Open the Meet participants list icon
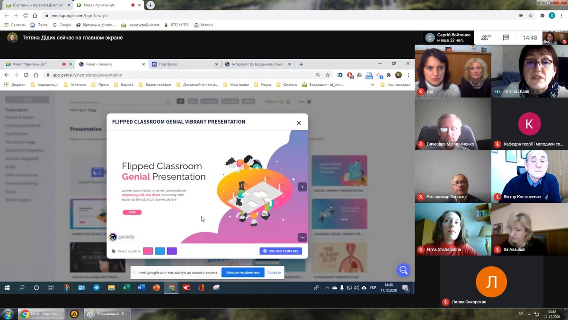 point(485,38)
